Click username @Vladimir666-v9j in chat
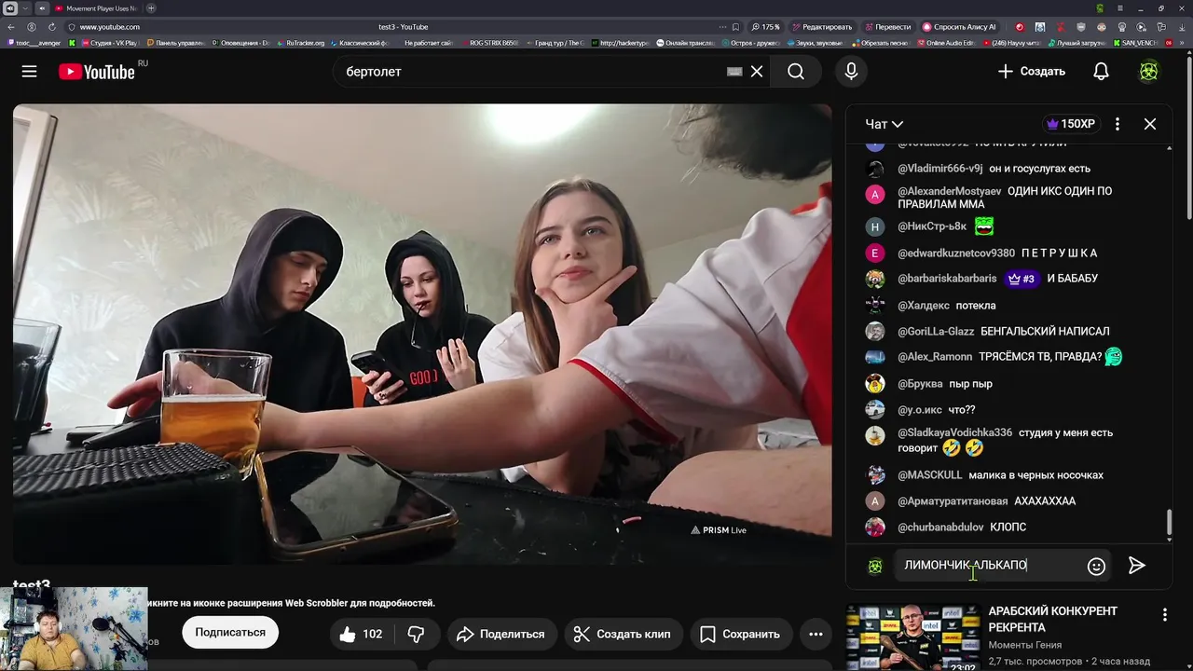 click(x=939, y=169)
